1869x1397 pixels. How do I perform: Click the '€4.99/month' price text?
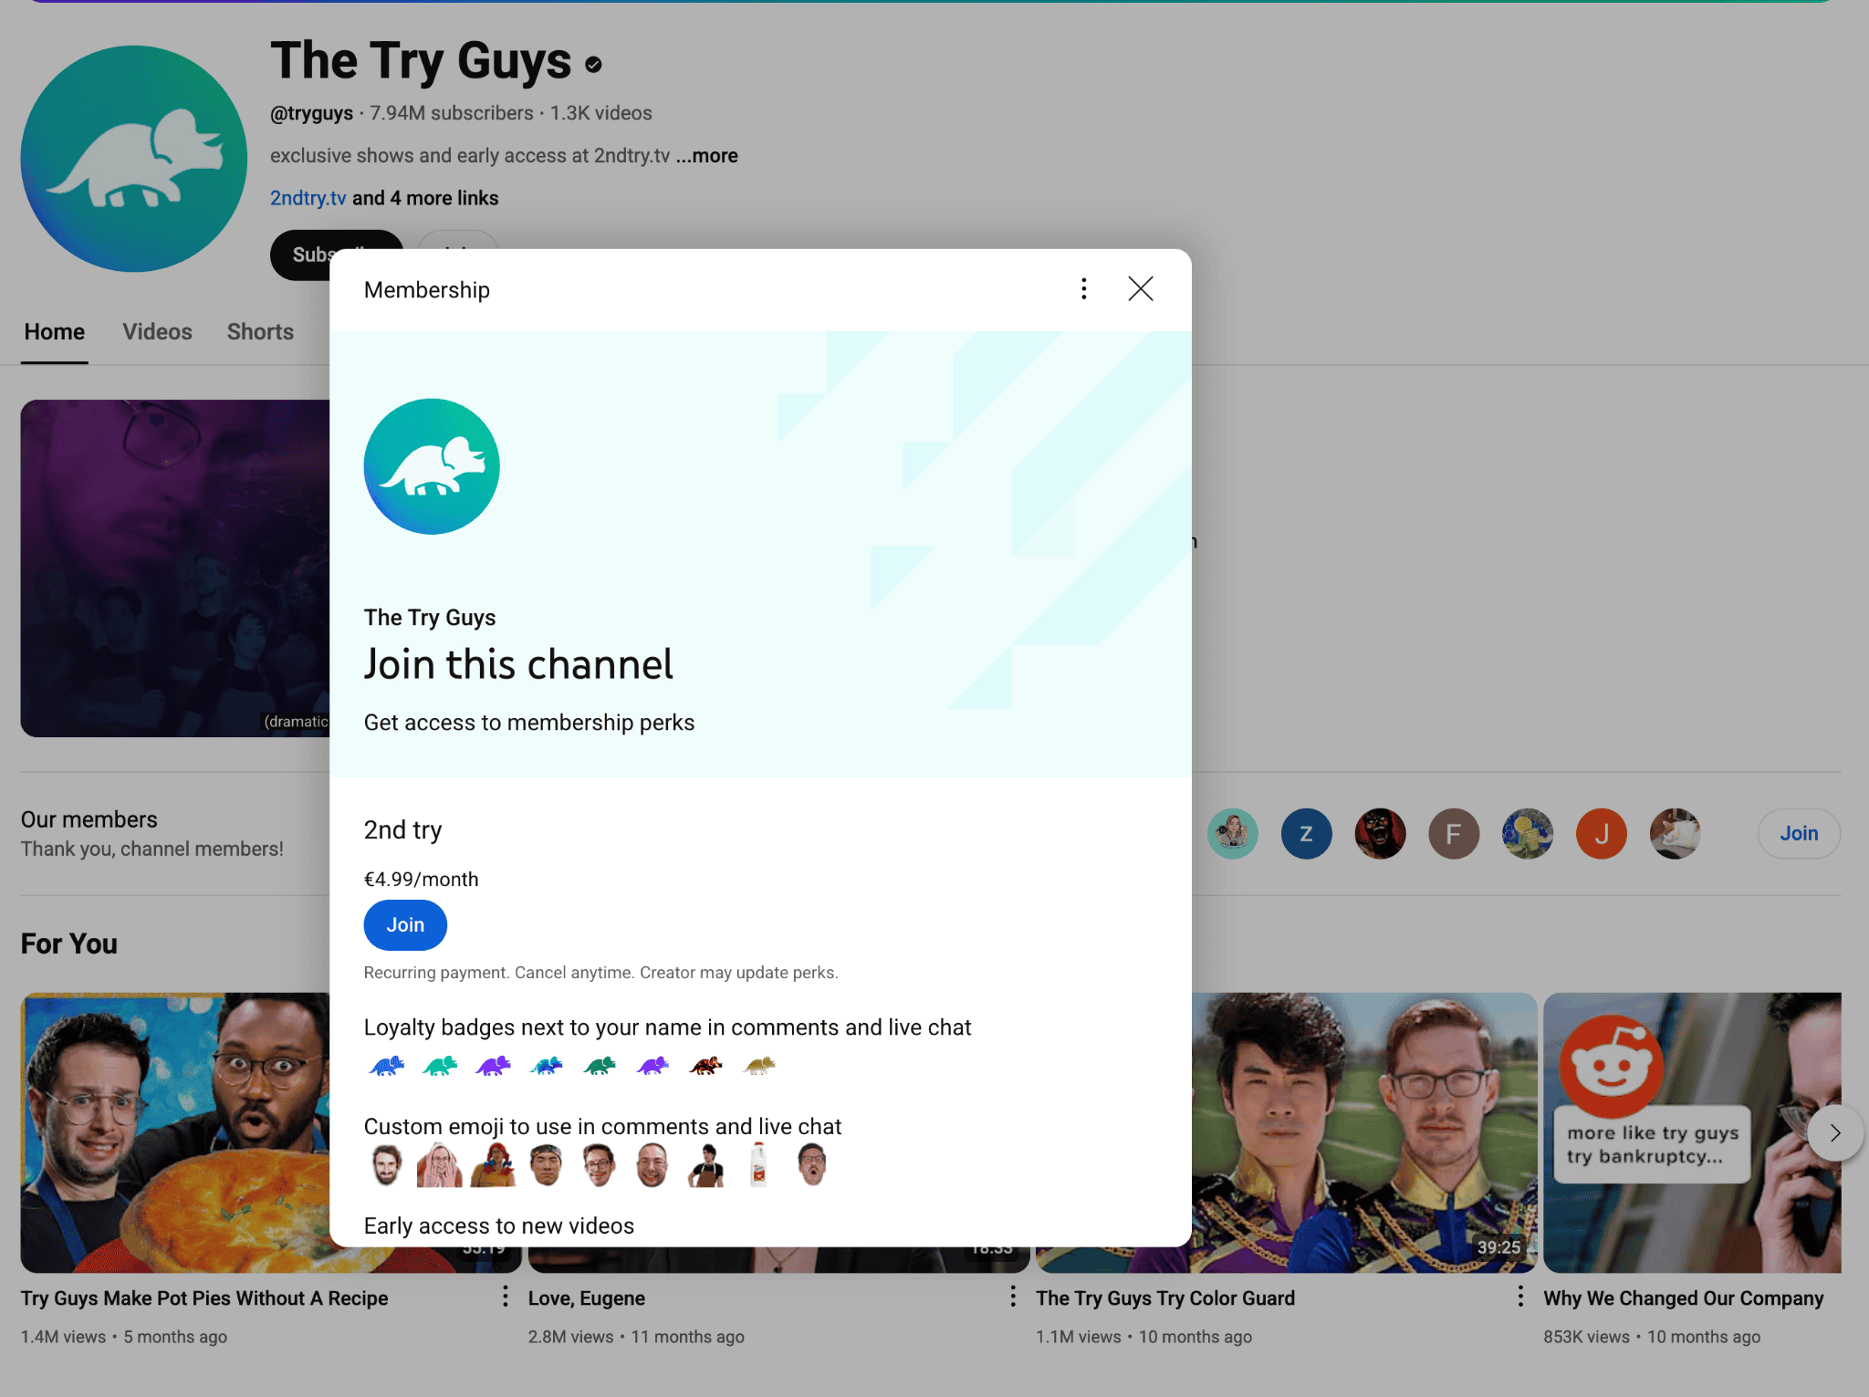pos(421,879)
